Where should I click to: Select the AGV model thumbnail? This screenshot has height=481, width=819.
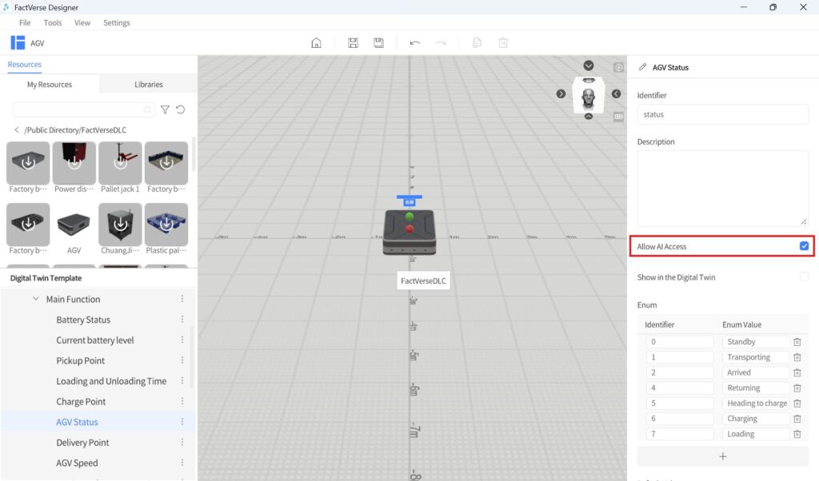[74, 225]
